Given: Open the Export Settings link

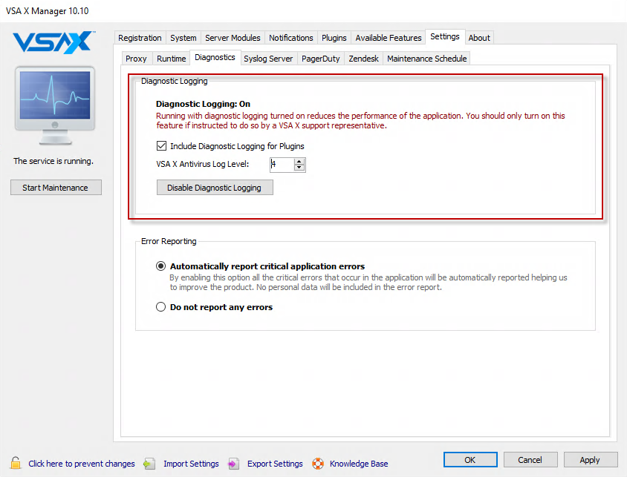Looking at the screenshot, I should pyautogui.click(x=275, y=464).
